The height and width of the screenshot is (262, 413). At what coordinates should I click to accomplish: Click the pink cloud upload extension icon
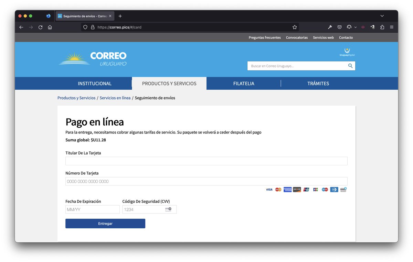pyautogui.click(x=363, y=27)
